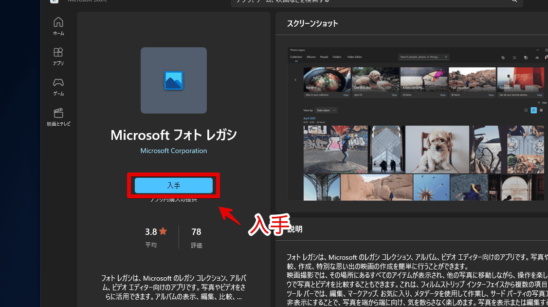
Task: Click the 3.8 average star rating
Action: coord(156,237)
